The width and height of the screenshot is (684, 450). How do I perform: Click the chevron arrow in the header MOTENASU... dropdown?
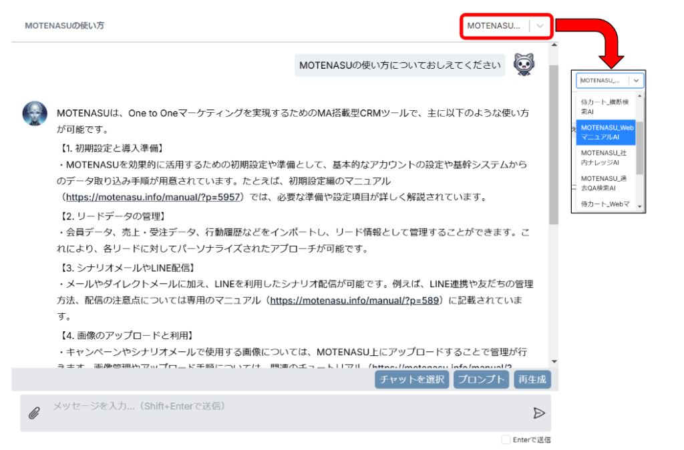[x=540, y=26]
